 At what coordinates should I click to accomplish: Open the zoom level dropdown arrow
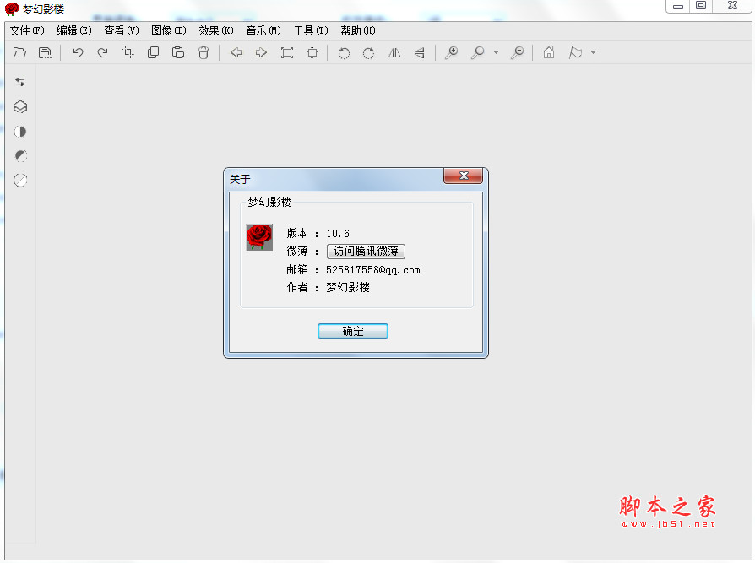[496, 52]
